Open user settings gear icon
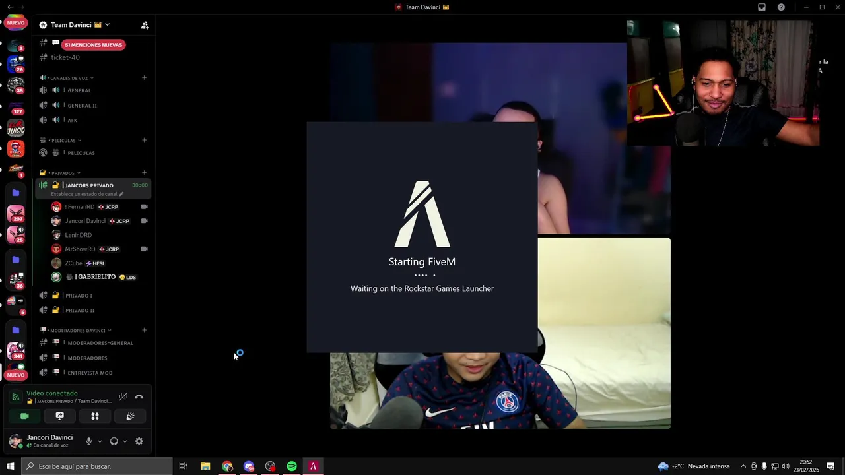Viewport: 845px width, 475px height. 139,441
